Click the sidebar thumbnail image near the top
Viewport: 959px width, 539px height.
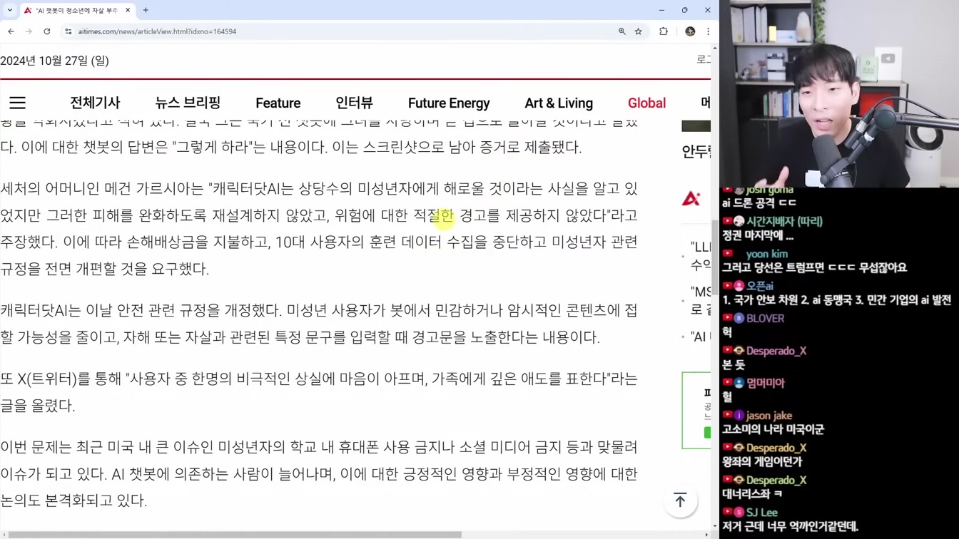(696, 126)
